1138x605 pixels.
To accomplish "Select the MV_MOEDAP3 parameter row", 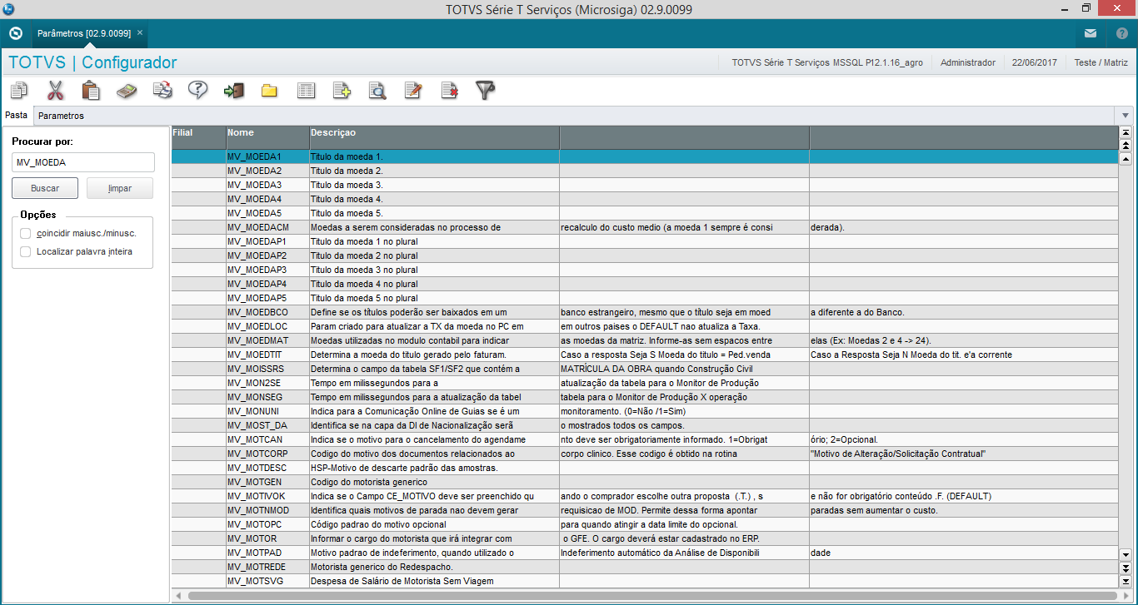I will point(644,269).
